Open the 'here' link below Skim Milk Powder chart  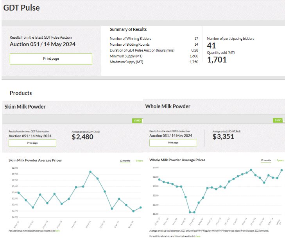point(57,231)
